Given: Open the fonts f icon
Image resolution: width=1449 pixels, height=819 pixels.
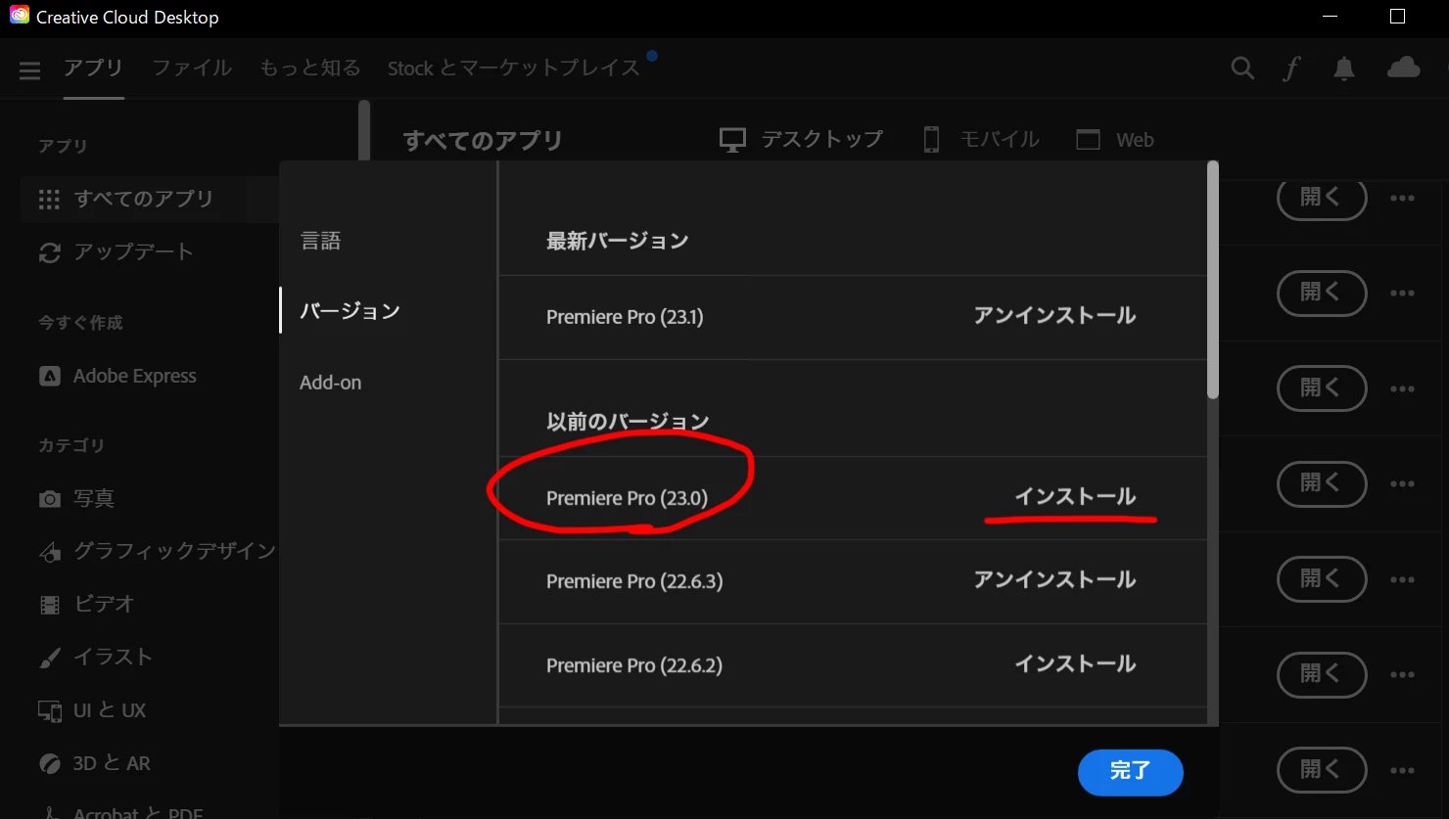Looking at the screenshot, I should (x=1291, y=68).
